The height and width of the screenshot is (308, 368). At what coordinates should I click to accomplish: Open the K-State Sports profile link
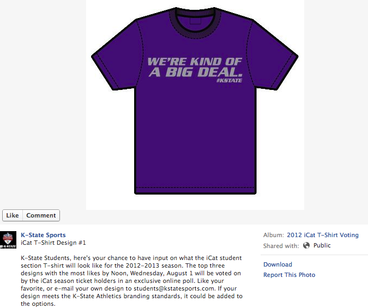[x=43, y=235]
